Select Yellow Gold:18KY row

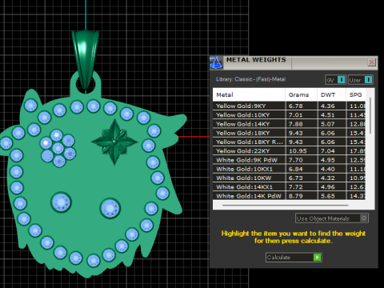[289, 133]
